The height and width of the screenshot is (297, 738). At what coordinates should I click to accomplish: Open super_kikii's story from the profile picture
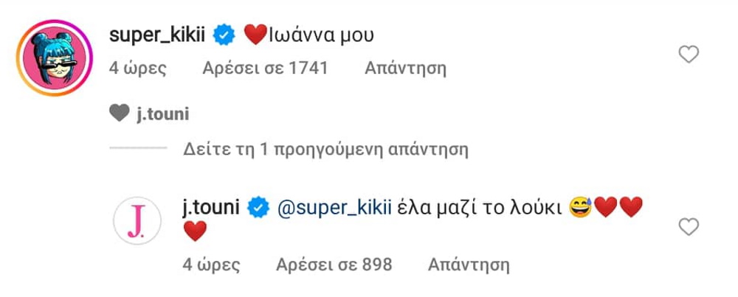55,57
